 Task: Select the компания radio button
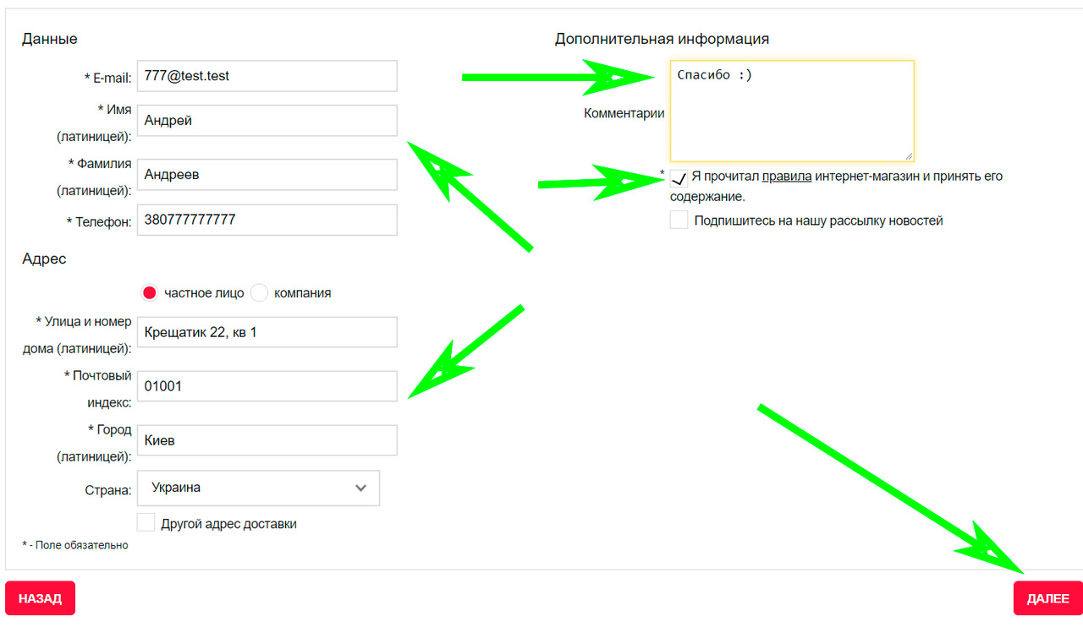click(259, 293)
